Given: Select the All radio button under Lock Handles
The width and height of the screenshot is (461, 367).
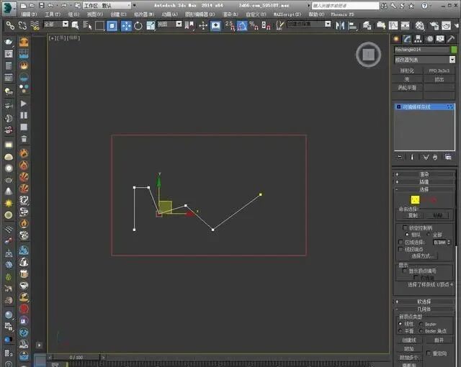Looking at the screenshot, I should pyautogui.click(x=428, y=235).
